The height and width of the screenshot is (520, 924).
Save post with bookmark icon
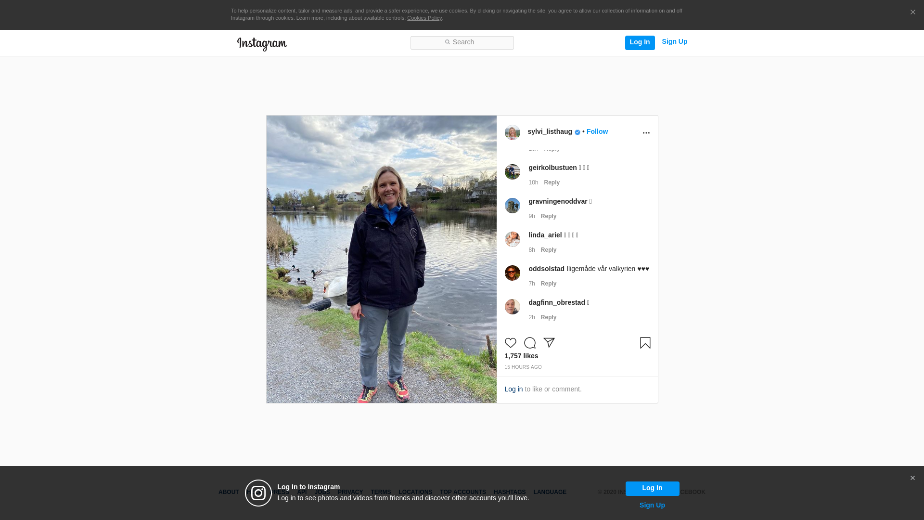[x=645, y=343]
